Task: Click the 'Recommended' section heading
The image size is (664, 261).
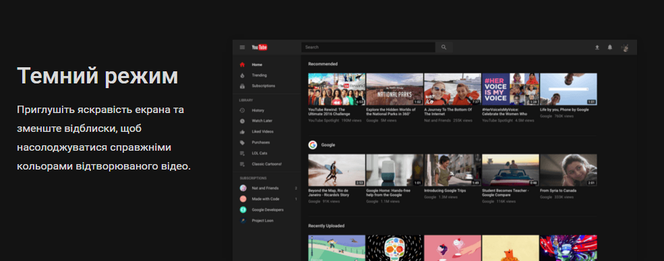Action: [x=323, y=64]
